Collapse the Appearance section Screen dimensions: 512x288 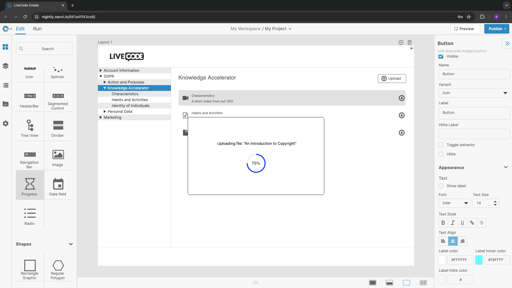506,167
